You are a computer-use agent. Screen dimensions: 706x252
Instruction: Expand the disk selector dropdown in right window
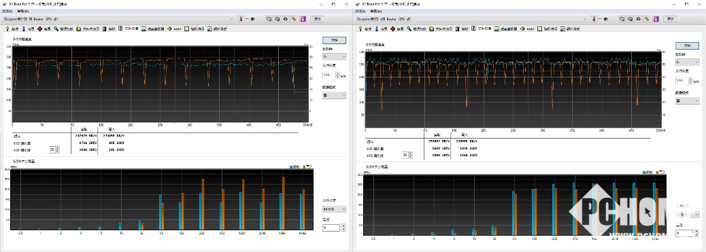pyautogui.click(x=585, y=19)
